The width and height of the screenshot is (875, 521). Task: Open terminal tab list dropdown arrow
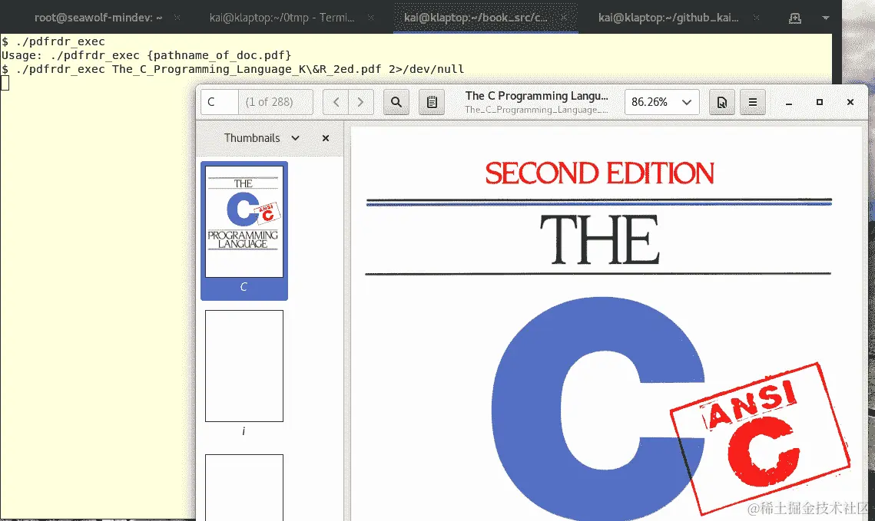point(826,18)
